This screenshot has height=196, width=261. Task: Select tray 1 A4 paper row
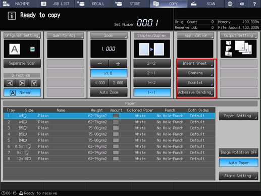pyautogui.click(x=109, y=116)
